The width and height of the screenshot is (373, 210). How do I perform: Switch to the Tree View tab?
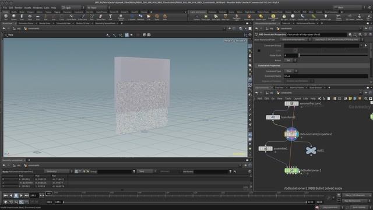(x=279, y=87)
